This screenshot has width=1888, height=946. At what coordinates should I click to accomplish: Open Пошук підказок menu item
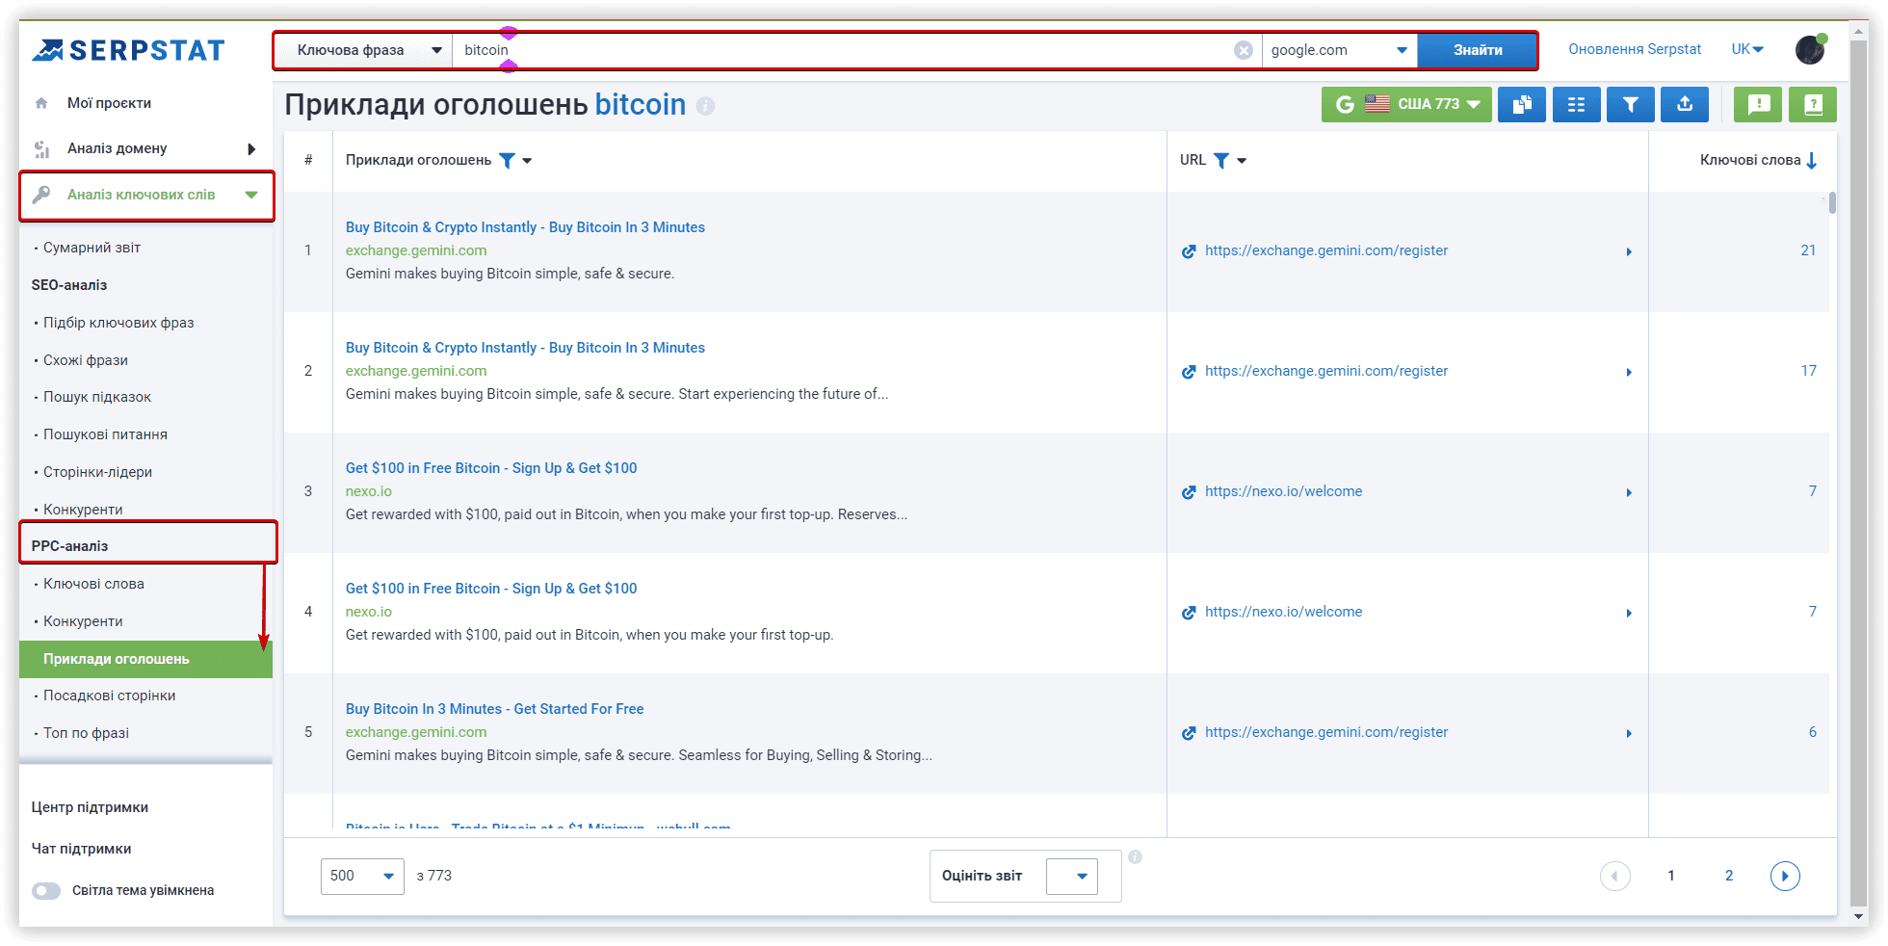pos(97,397)
